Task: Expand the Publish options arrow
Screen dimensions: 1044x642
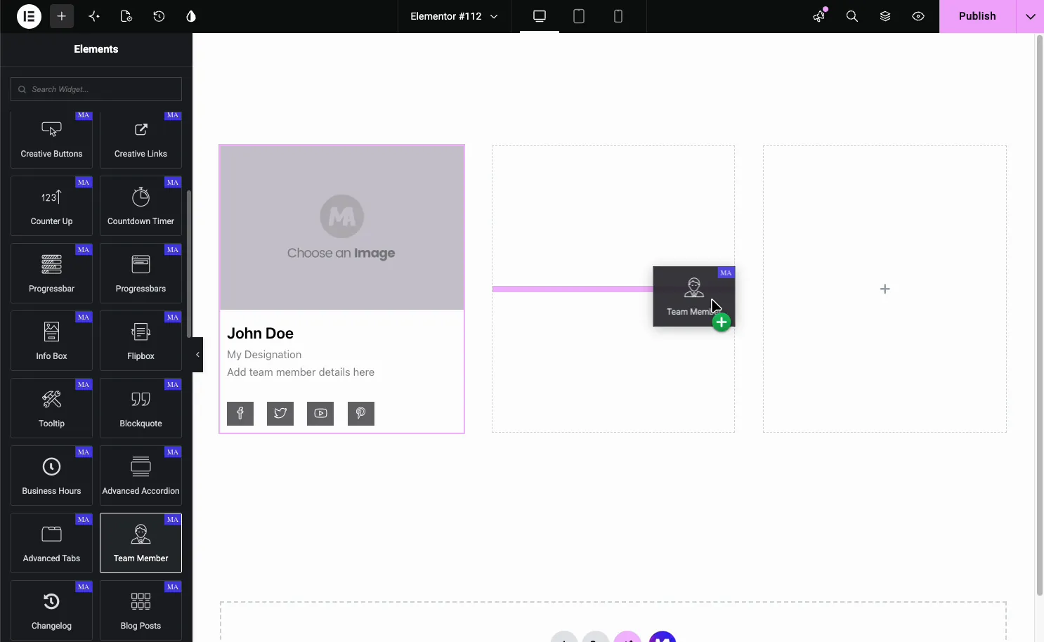Action: [x=1030, y=16]
